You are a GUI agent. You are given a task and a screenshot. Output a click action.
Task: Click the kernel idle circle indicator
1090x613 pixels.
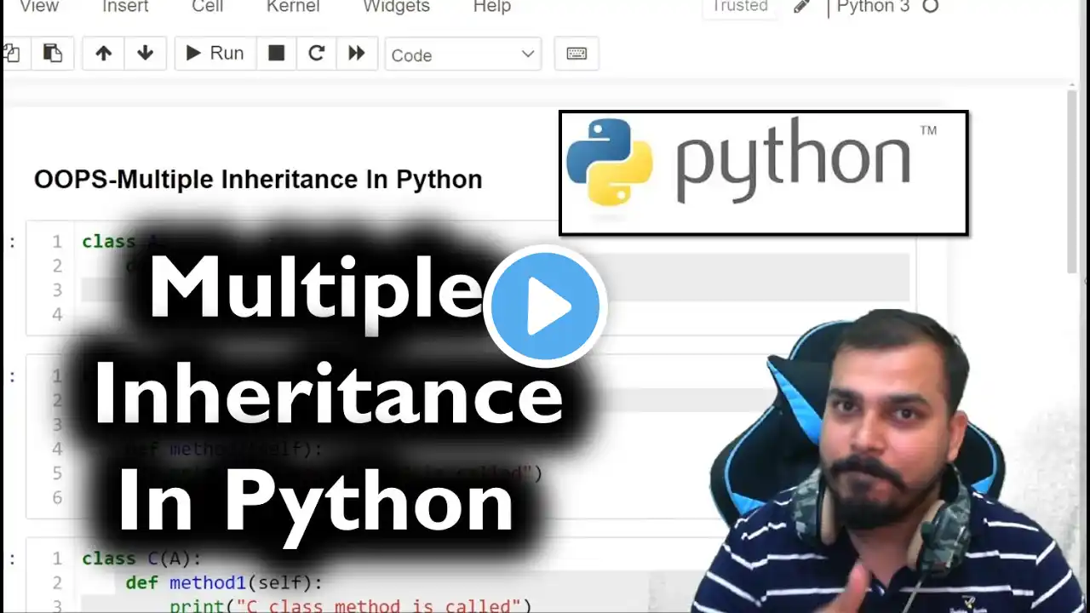pyautogui.click(x=931, y=7)
